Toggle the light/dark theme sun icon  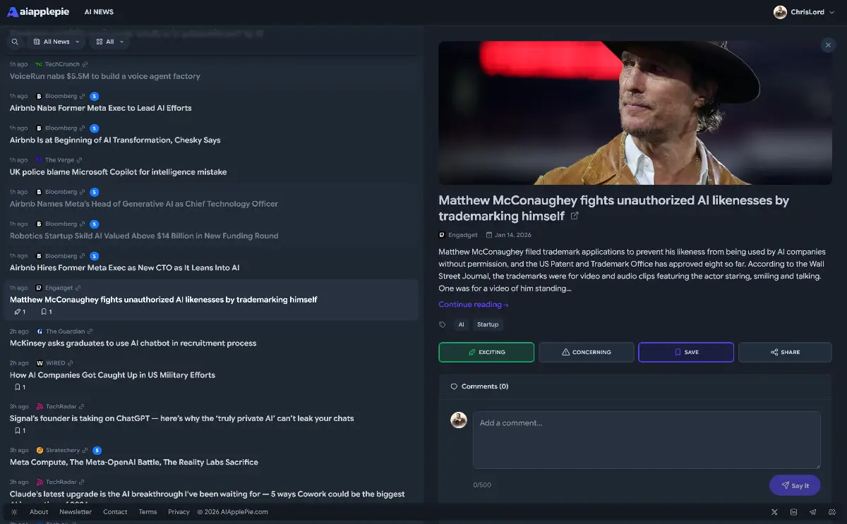14,512
